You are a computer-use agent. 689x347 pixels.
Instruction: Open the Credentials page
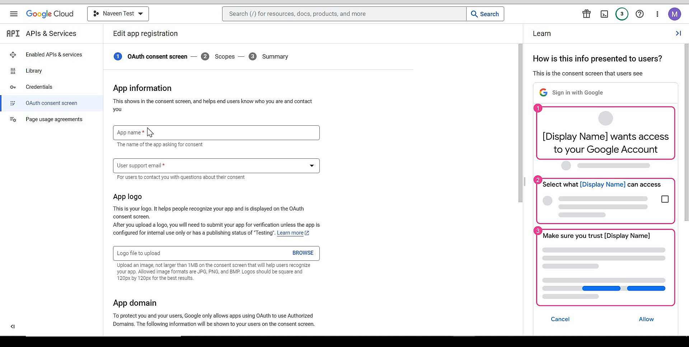[x=39, y=87]
